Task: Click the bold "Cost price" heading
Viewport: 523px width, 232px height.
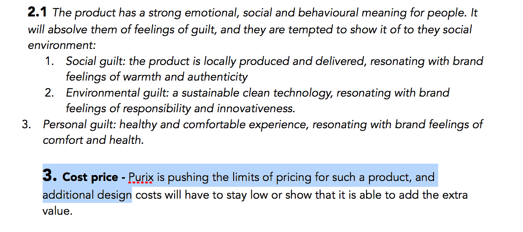Action: pos(90,177)
